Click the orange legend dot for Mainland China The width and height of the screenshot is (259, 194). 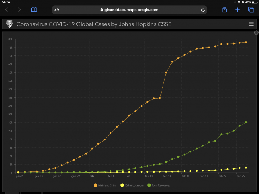pyautogui.click(x=96, y=185)
